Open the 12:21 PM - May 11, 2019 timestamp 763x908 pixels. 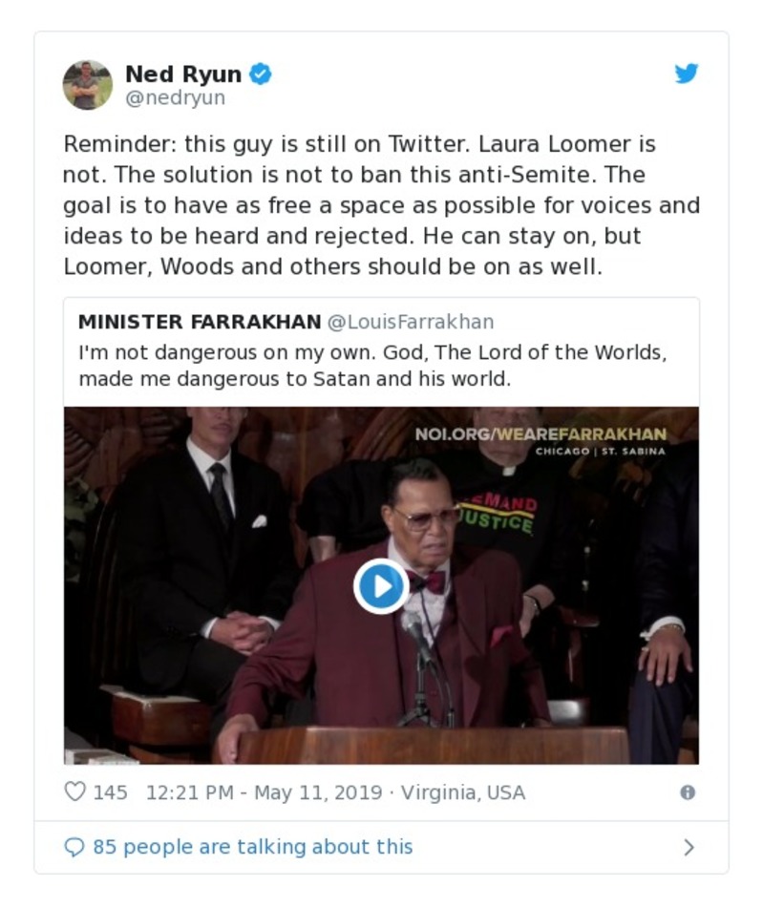click(265, 792)
